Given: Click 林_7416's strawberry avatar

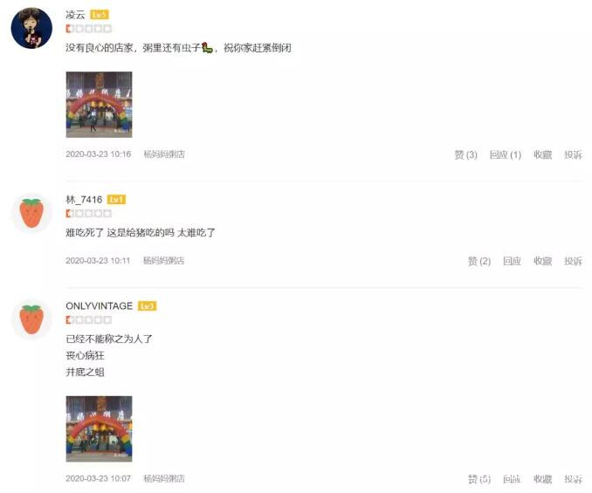Looking at the screenshot, I should point(31,213).
